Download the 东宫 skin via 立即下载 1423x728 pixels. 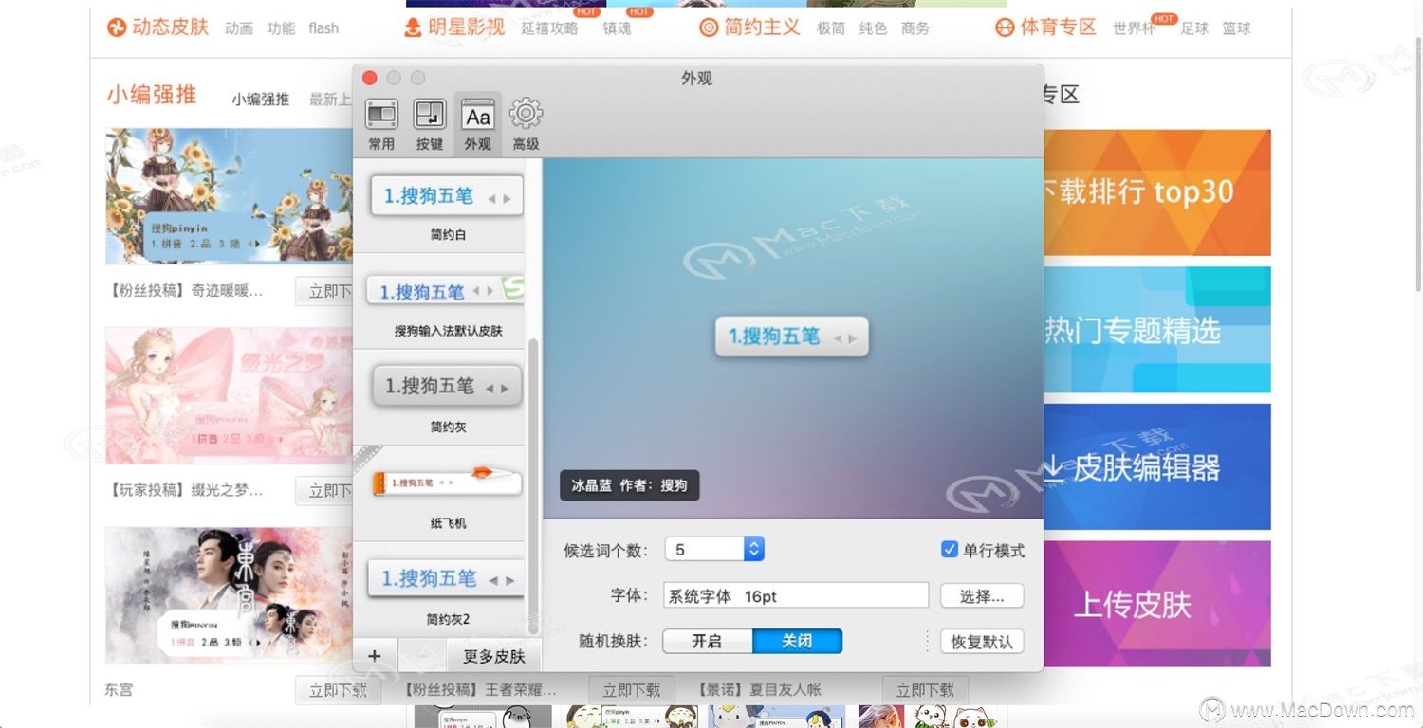338,690
